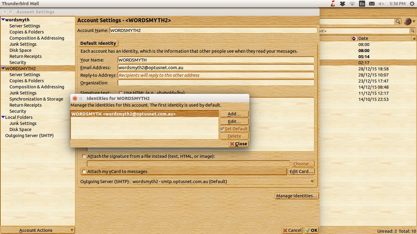Enable attach signature from a file
The height and width of the screenshot is (234, 417).
click(x=84, y=156)
